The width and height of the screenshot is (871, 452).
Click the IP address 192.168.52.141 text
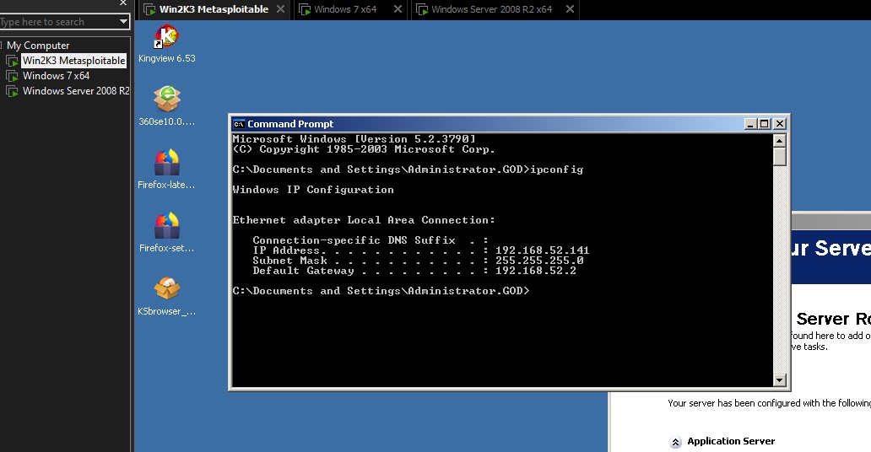[x=542, y=250]
